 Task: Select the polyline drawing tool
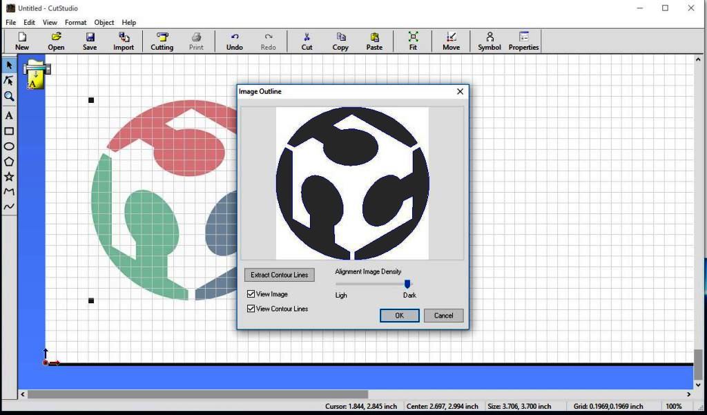point(9,192)
